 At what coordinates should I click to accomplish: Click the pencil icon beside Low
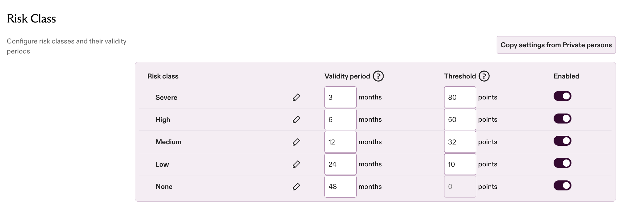(x=296, y=164)
